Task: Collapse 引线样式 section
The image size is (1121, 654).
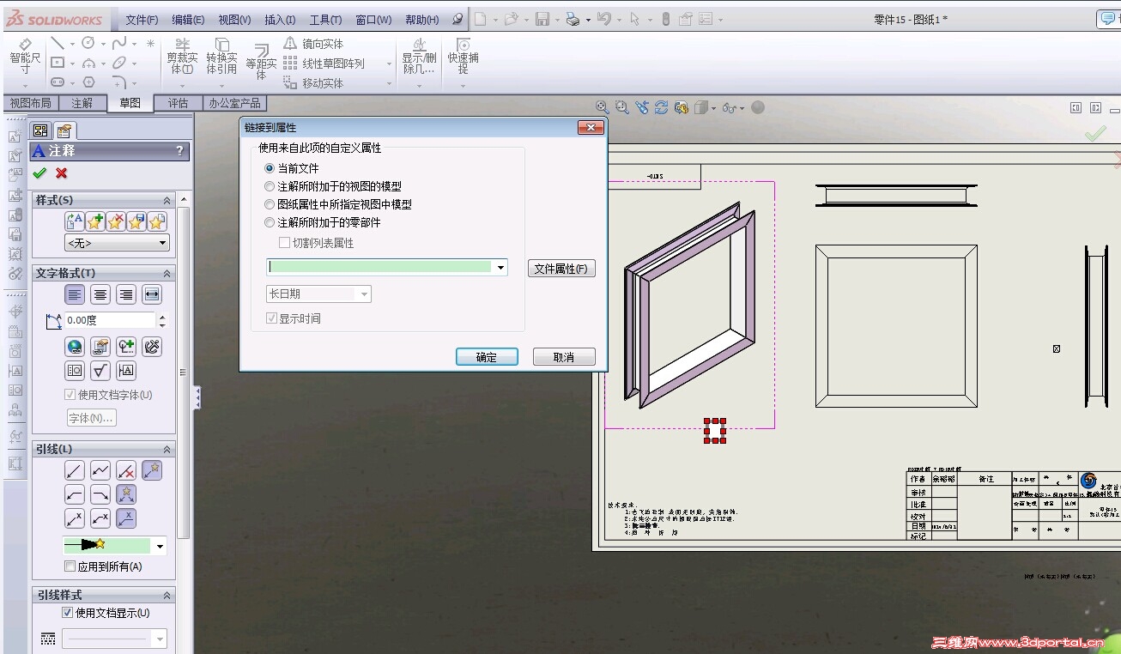Action: pyautogui.click(x=167, y=595)
